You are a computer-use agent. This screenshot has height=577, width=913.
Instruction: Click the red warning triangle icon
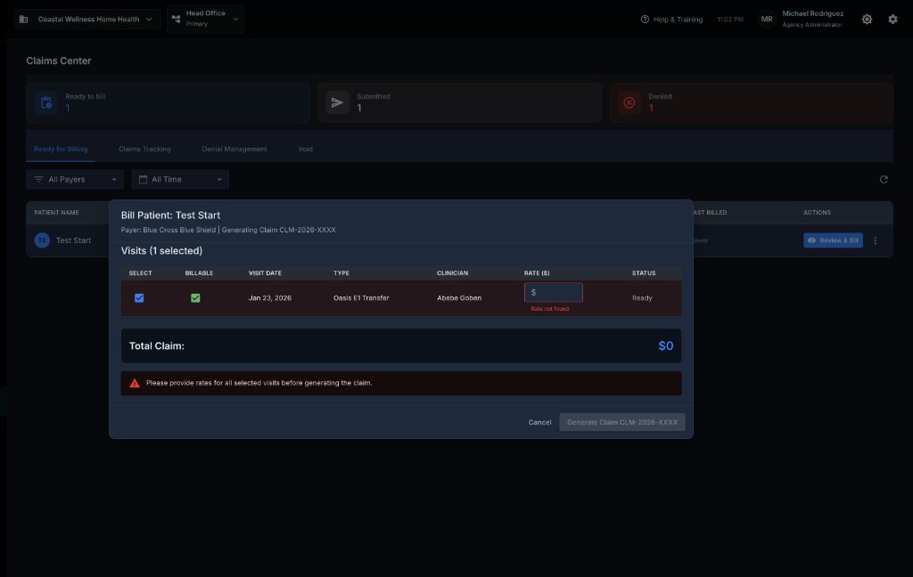135,383
